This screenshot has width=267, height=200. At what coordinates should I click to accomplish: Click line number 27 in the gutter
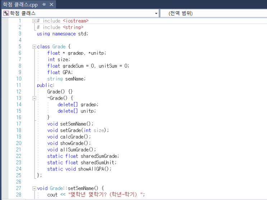[19, 188]
